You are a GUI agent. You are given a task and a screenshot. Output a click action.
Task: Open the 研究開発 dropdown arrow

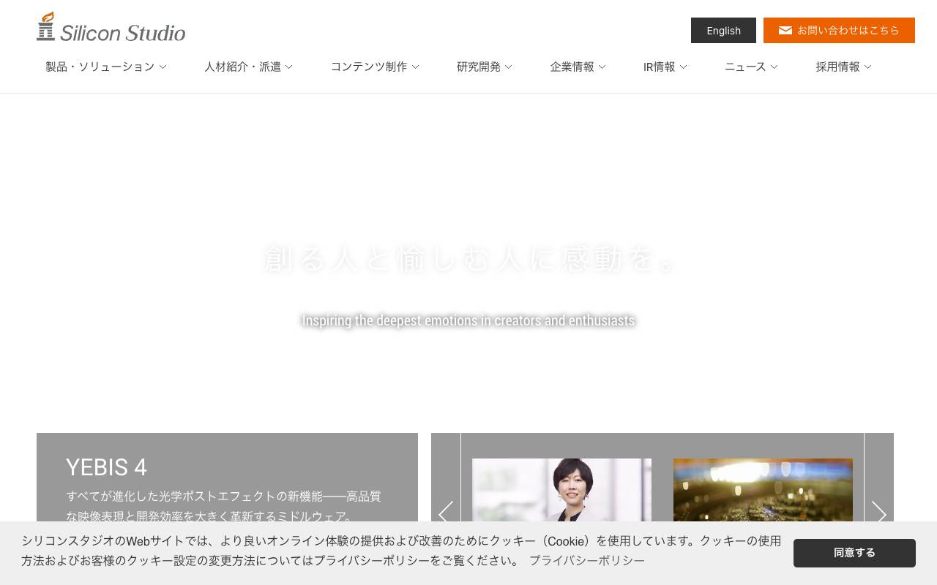pos(508,67)
